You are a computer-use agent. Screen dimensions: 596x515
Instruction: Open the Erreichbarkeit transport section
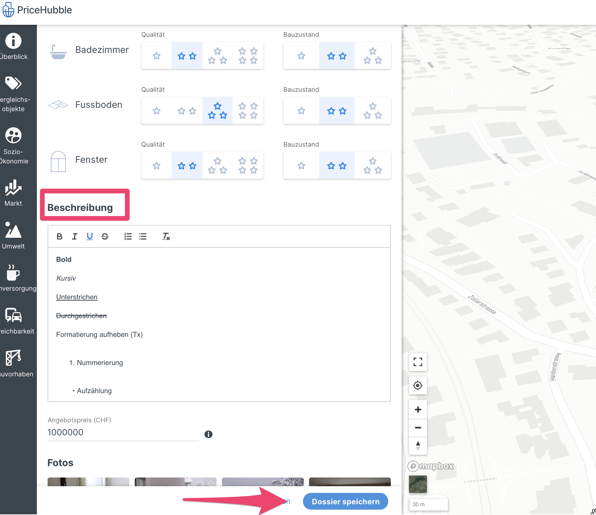click(x=13, y=321)
